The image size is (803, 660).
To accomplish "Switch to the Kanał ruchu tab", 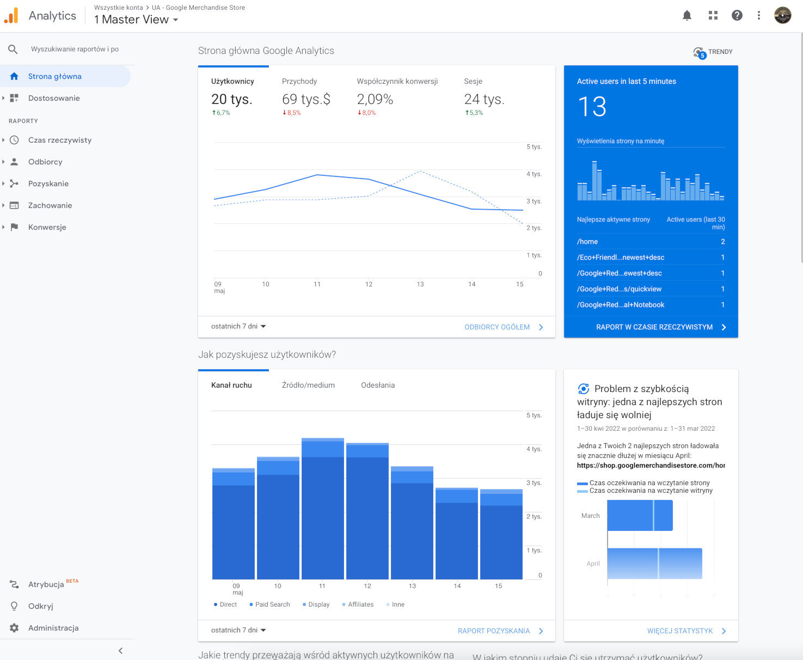I will [x=232, y=385].
